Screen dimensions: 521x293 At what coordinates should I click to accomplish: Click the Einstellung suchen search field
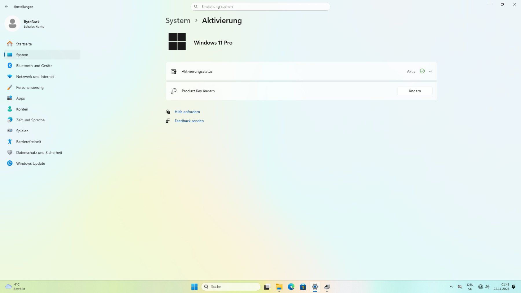(260, 6)
